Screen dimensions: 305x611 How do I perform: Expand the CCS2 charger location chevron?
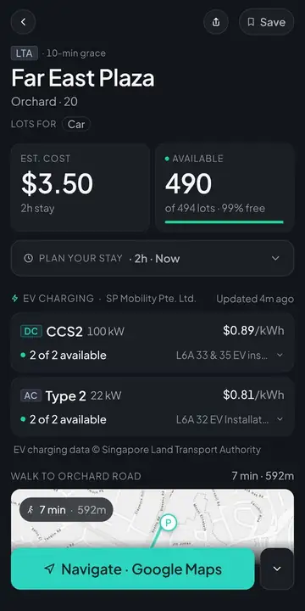[x=280, y=355]
